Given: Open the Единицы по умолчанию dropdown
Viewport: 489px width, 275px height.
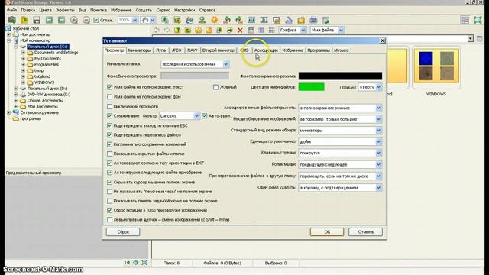Looking at the screenshot, I should coord(378,142).
